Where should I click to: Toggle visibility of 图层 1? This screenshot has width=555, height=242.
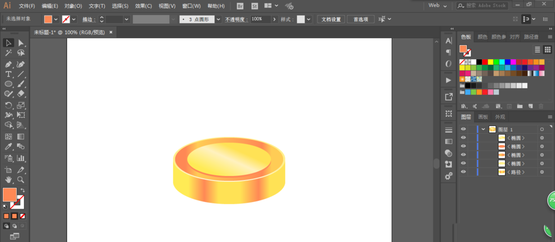463,129
